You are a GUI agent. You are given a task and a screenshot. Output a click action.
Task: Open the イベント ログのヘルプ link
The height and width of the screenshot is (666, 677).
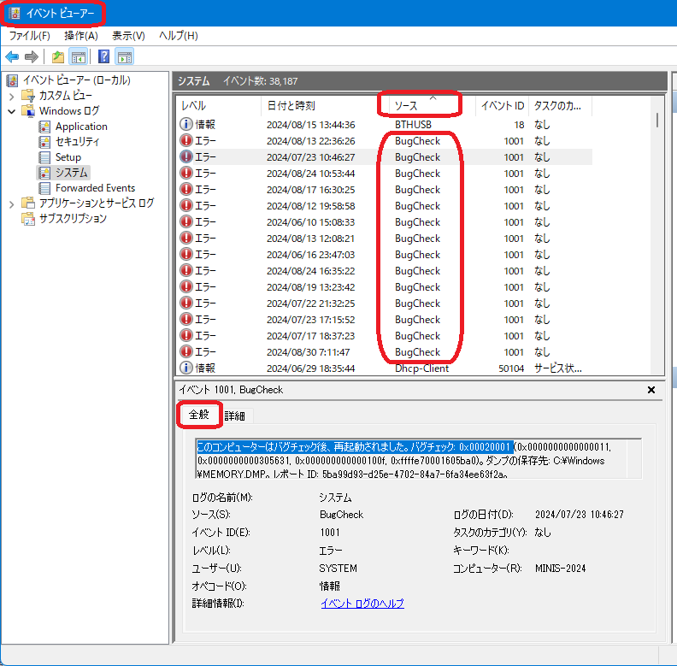362,604
